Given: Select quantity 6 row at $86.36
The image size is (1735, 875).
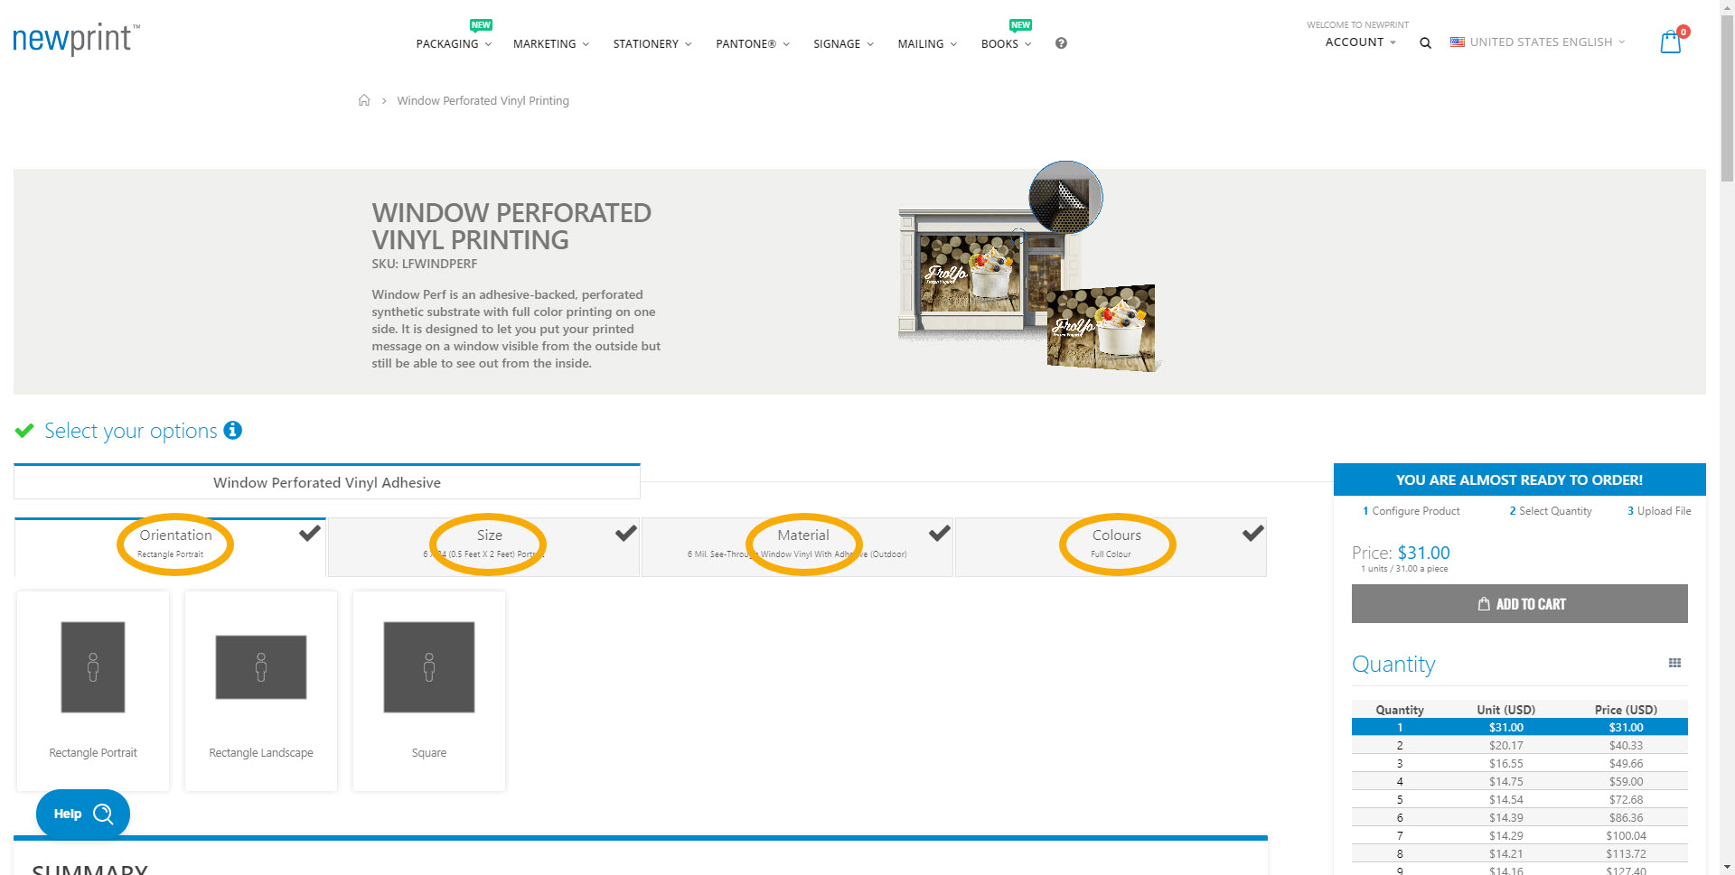Looking at the screenshot, I should (1519, 817).
